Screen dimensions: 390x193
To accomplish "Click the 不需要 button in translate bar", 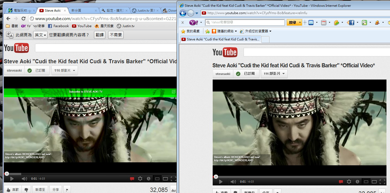I will 116,35.
